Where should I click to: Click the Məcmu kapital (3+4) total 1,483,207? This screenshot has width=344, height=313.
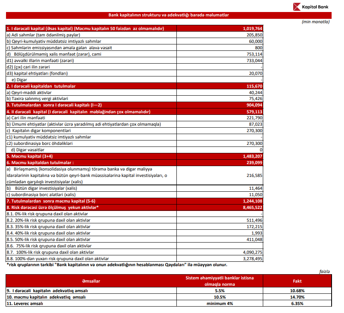click(x=252, y=156)
